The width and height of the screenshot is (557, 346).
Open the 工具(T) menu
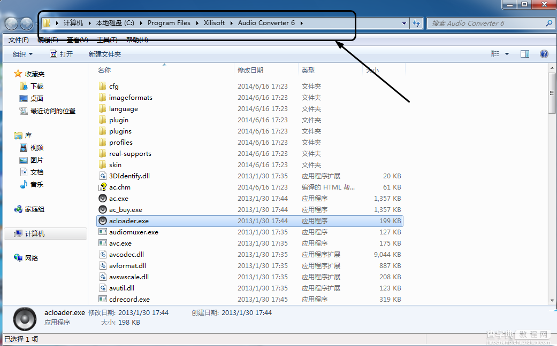pyautogui.click(x=107, y=40)
